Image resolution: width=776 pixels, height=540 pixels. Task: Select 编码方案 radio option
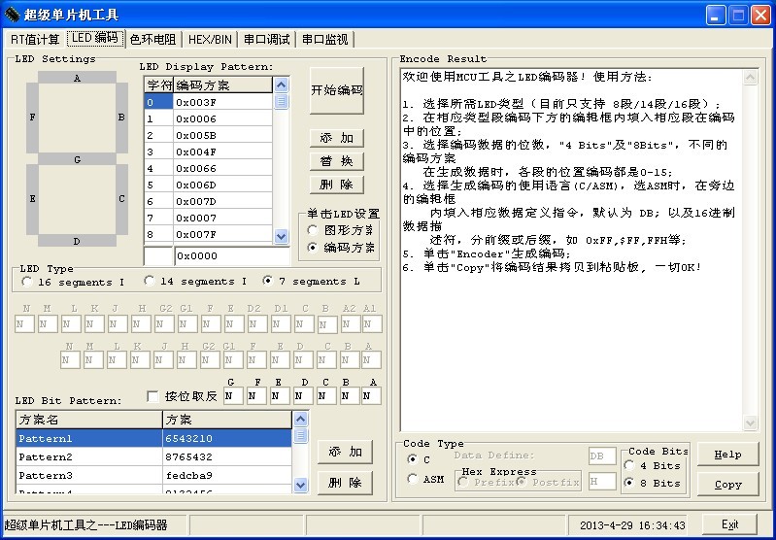341,248
